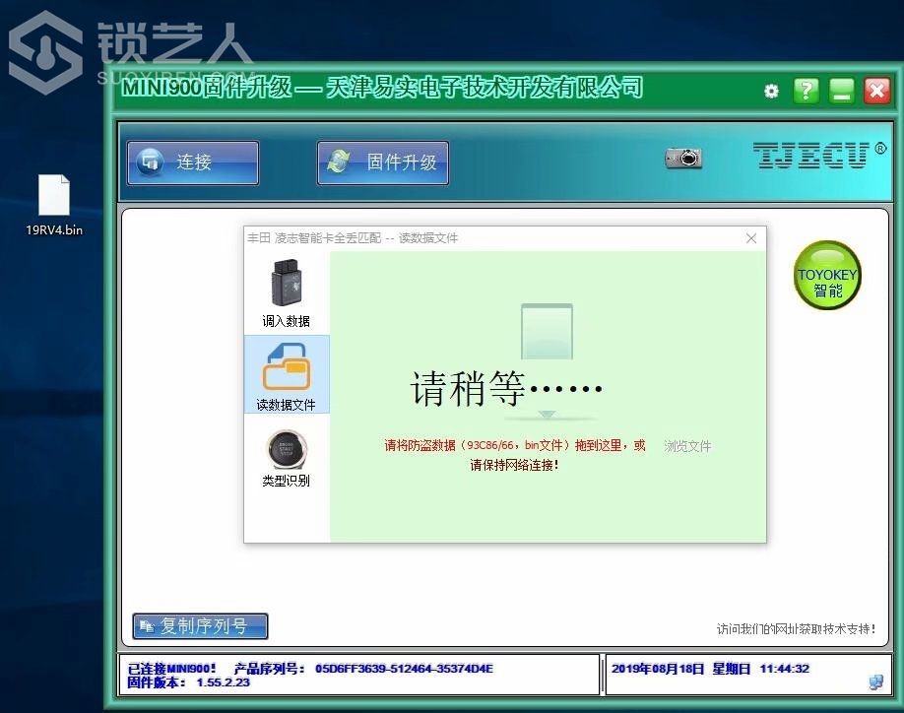Viewport: 904px width, 713px height.
Task: Click the 固件版本 1.55.2.23 text
Action: click(188, 682)
